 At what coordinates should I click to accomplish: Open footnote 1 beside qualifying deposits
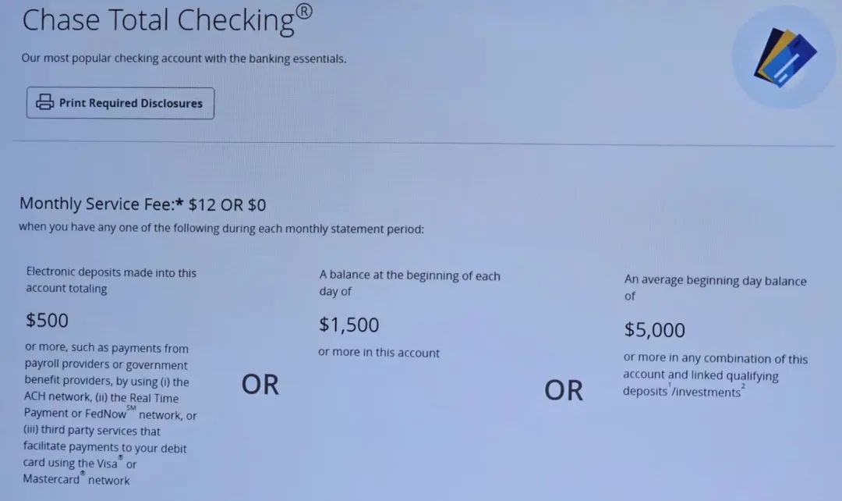(x=669, y=386)
